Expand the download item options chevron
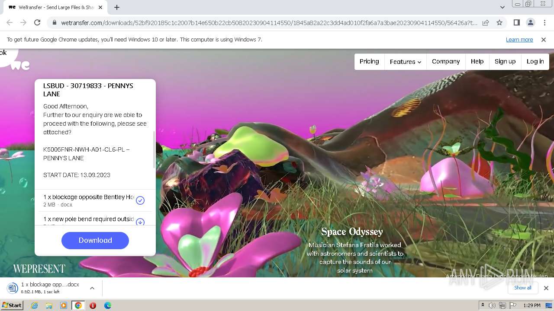Screen dimensions: 554x311 point(92,288)
